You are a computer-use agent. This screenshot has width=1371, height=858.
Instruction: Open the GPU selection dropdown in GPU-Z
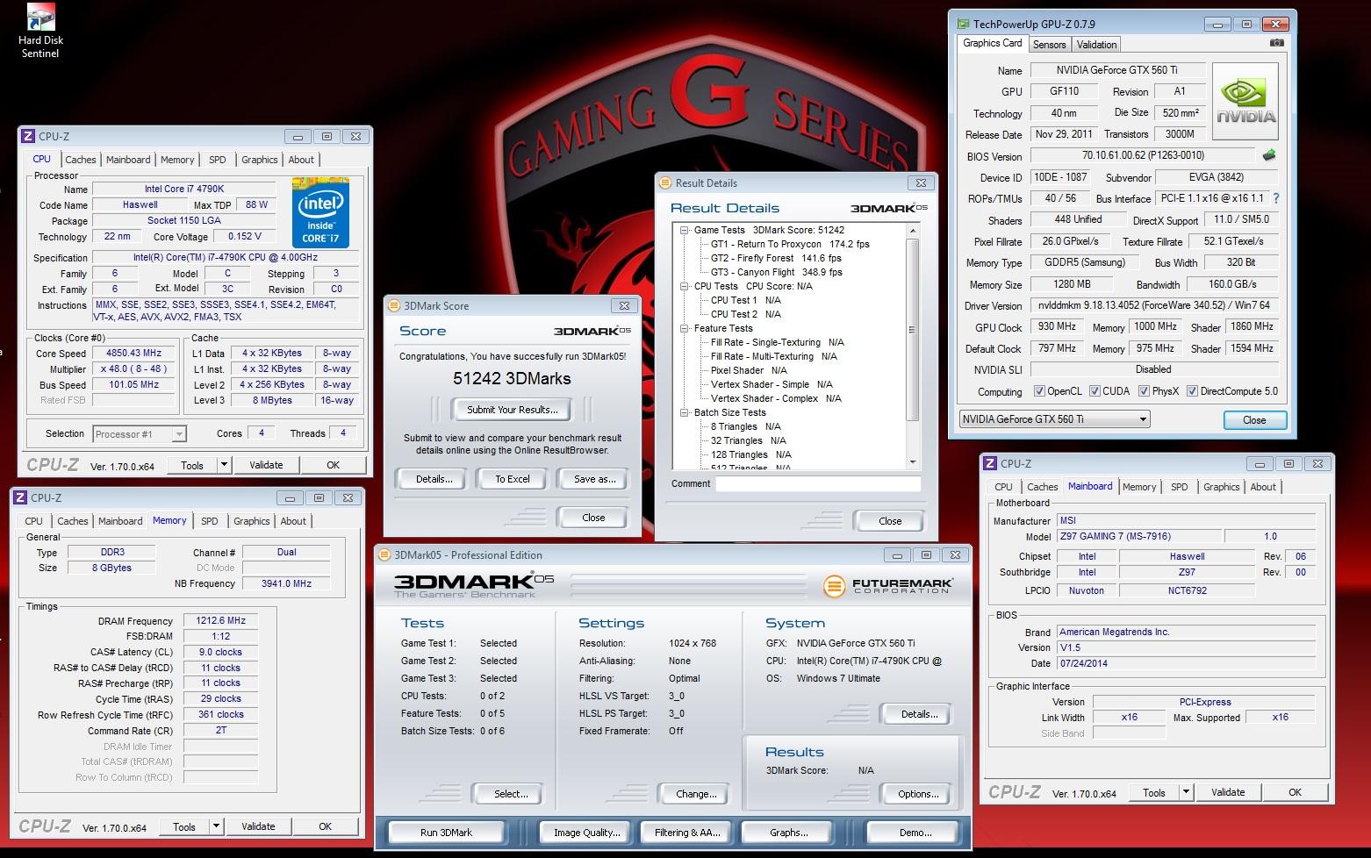click(x=1054, y=419)
